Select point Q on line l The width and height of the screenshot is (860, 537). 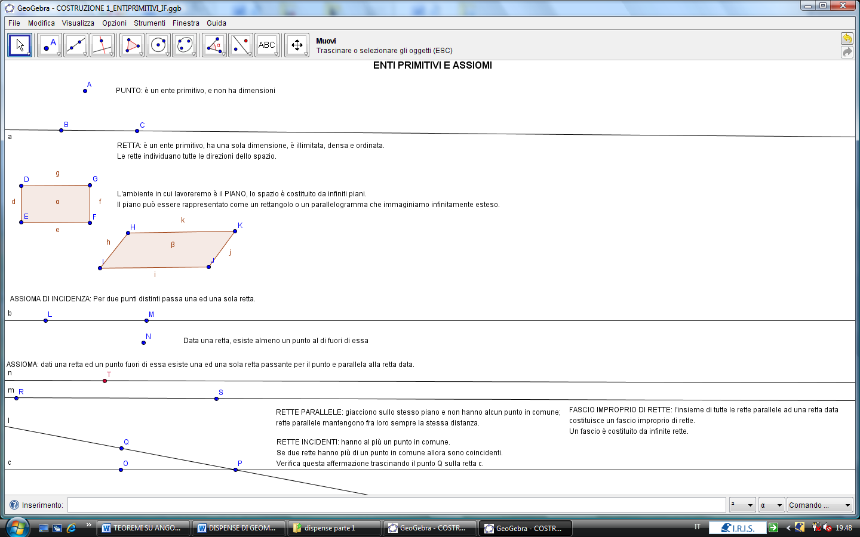[x=121, y=448]
